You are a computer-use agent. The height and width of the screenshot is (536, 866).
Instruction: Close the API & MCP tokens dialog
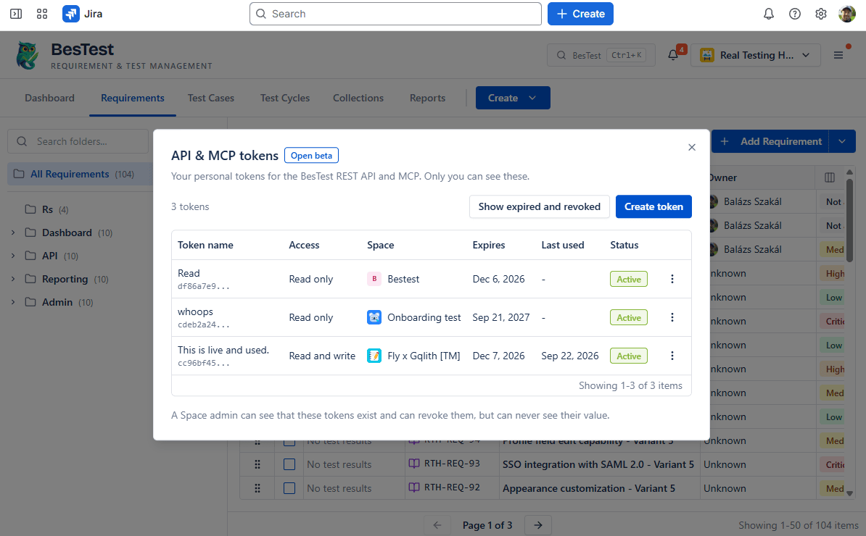(691, 147)
